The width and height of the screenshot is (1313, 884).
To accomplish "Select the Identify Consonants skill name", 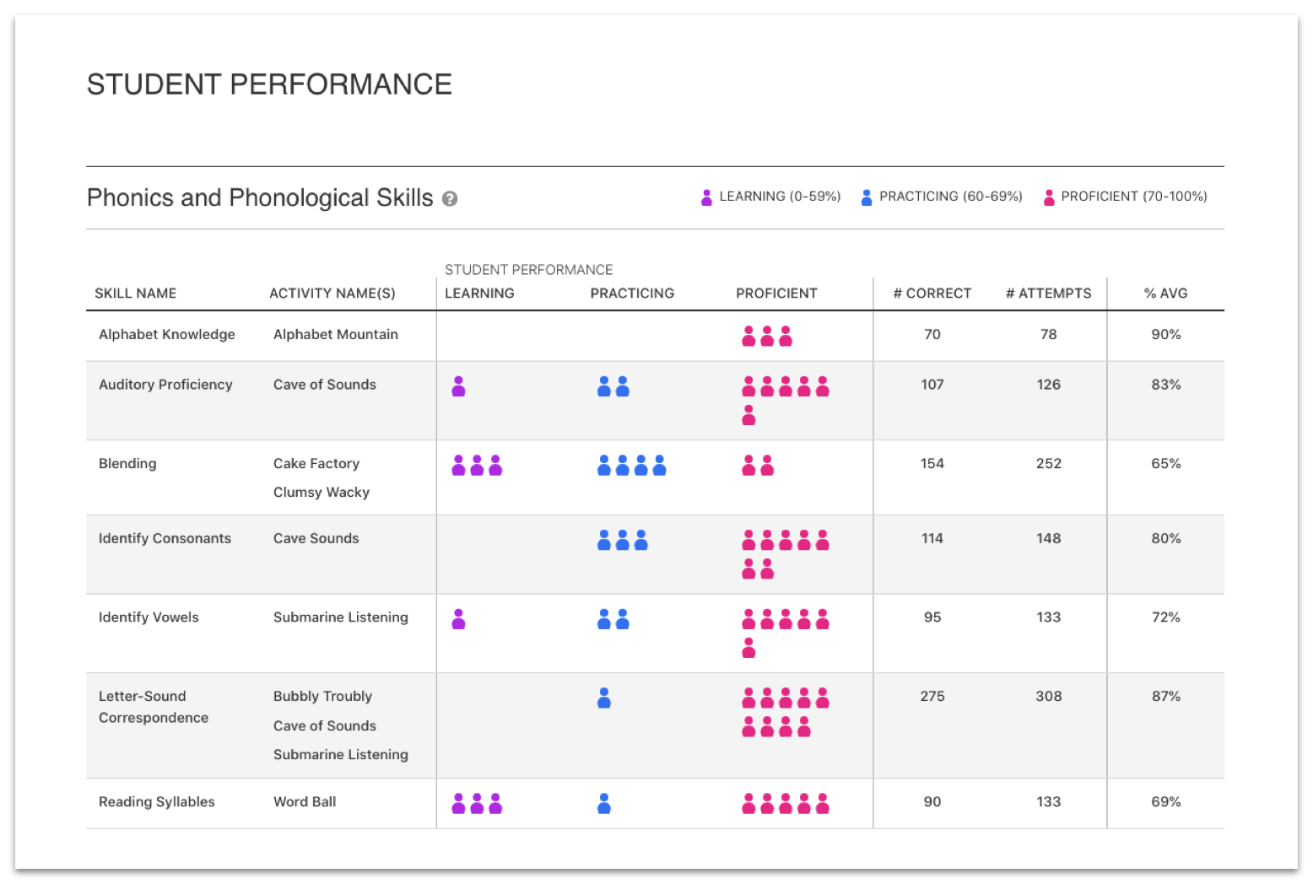I will [x=165, y=539].
